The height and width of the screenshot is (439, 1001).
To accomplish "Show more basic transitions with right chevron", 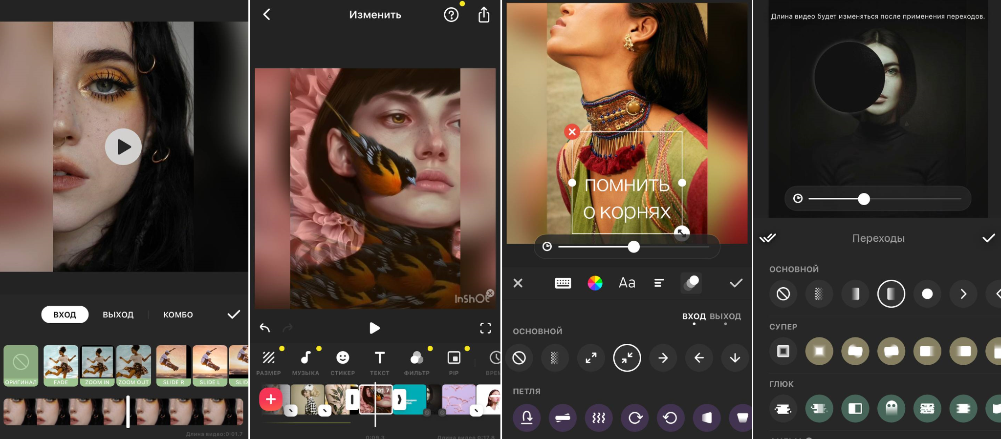I will (x=963, y=293).
